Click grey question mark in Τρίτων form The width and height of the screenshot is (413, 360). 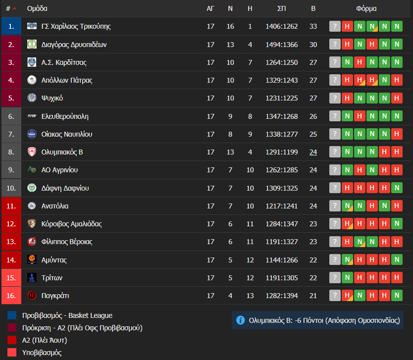pyautogui.click(x=335, y=278)
